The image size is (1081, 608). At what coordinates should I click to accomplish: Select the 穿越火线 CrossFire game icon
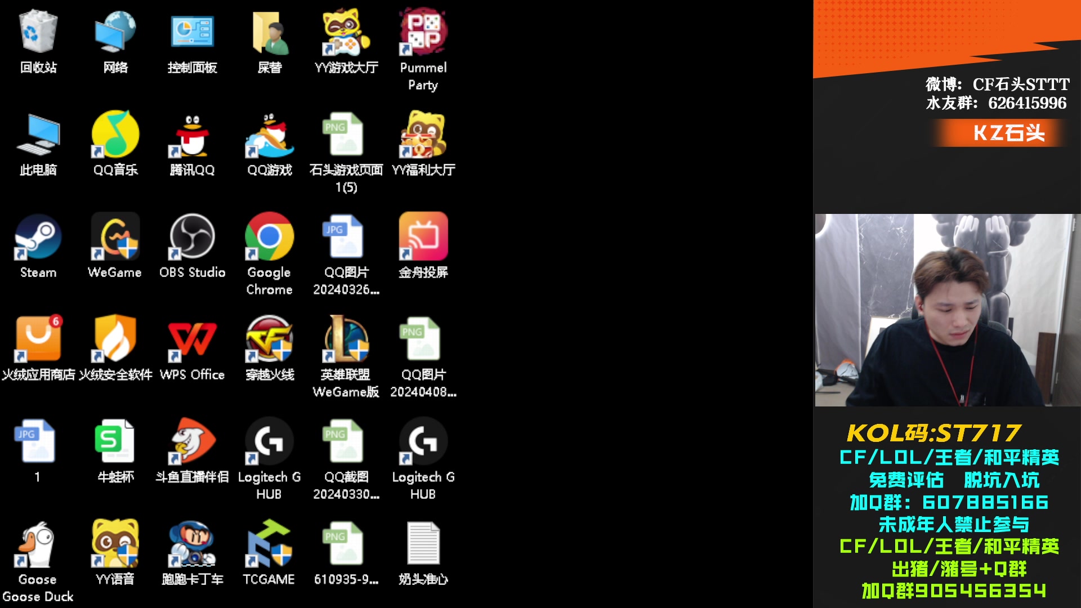click(269, 339)
